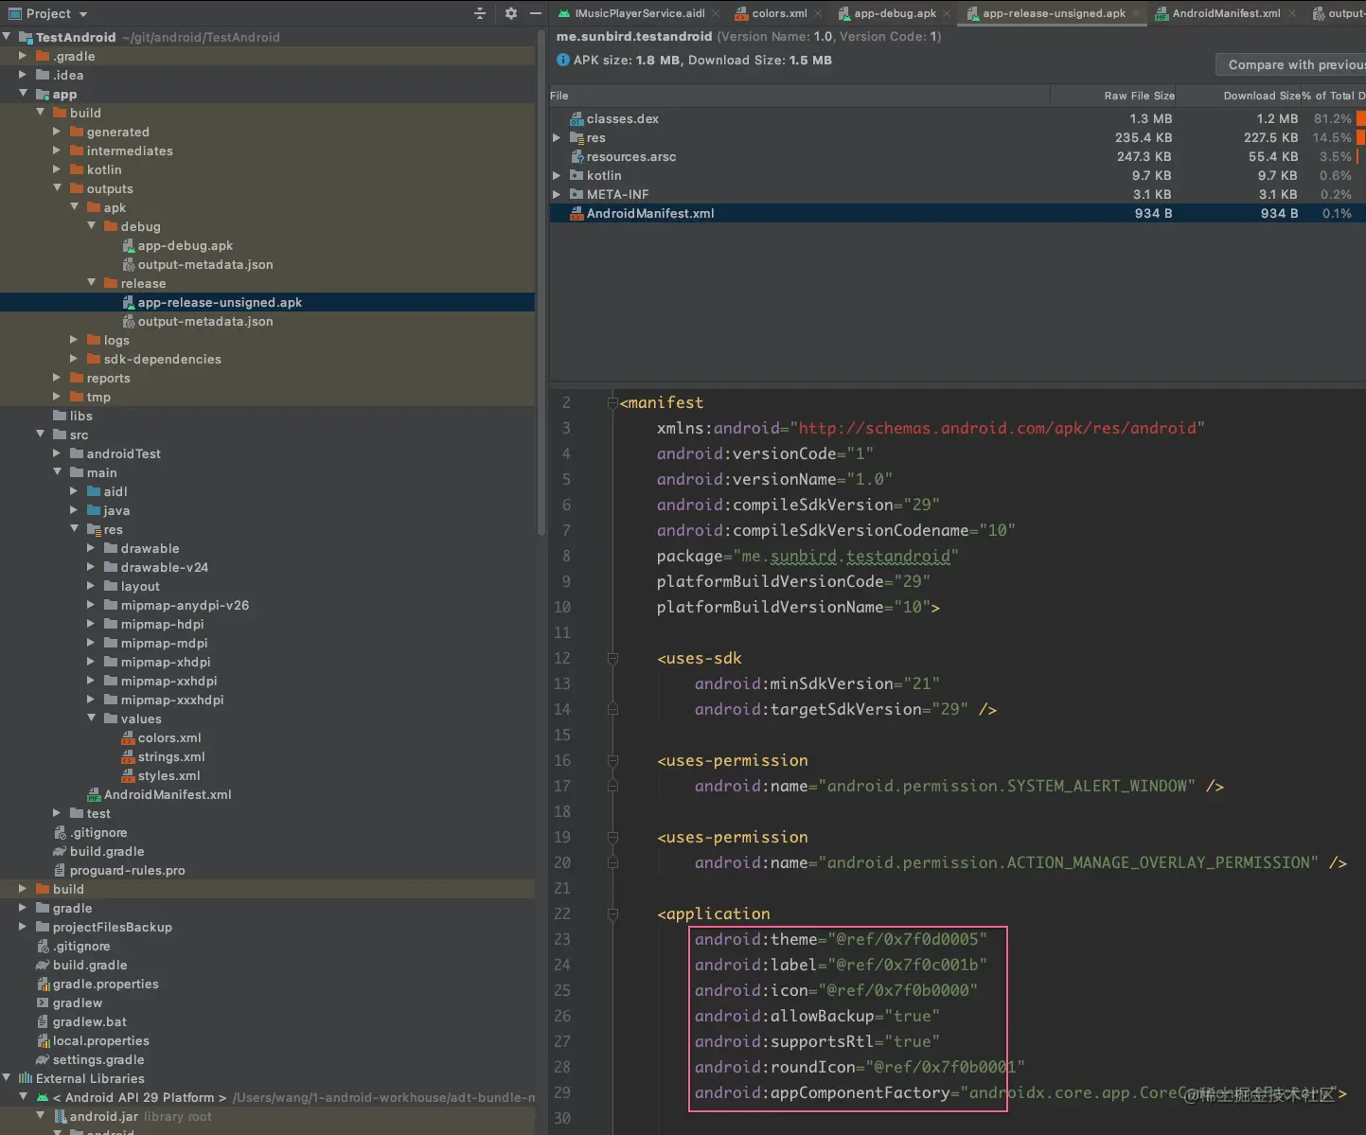Click the local.properties file icon
The image size is (1366, 1135).
[43, 1040]
